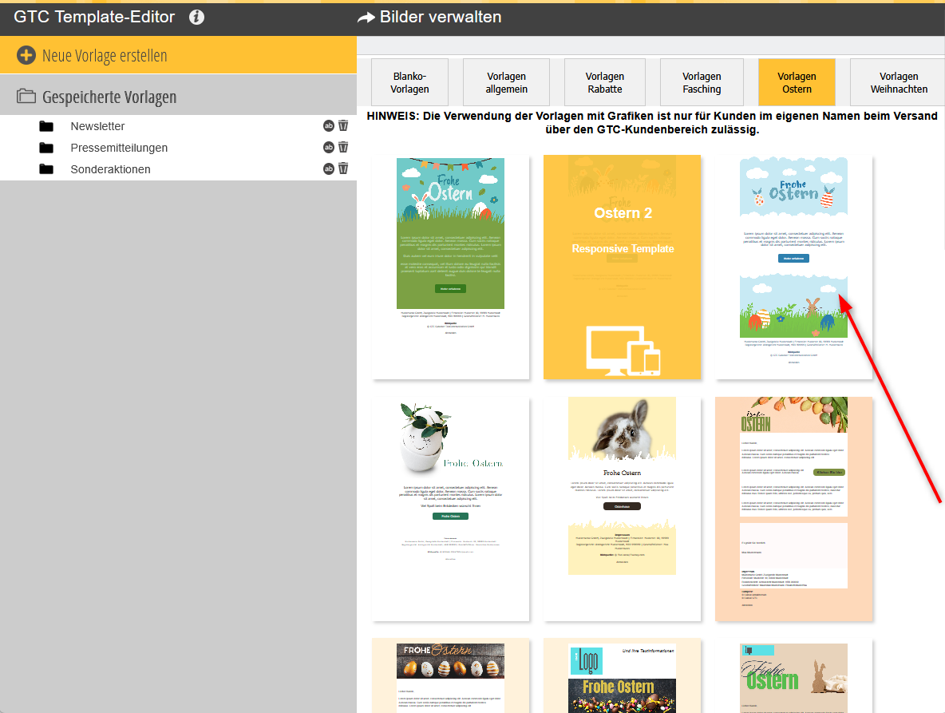This screenshot has width=945, height=713.
Task: Open the Newsletter folder
Action: point(97,126)
